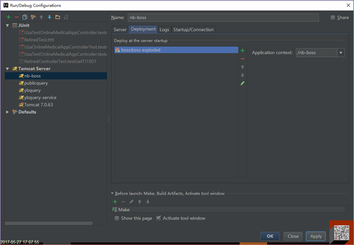Screen dimensions: 354x245
Task: Edit the deployment artifact pencil icon
Action: pyautogui.click(x=242, y=83)
